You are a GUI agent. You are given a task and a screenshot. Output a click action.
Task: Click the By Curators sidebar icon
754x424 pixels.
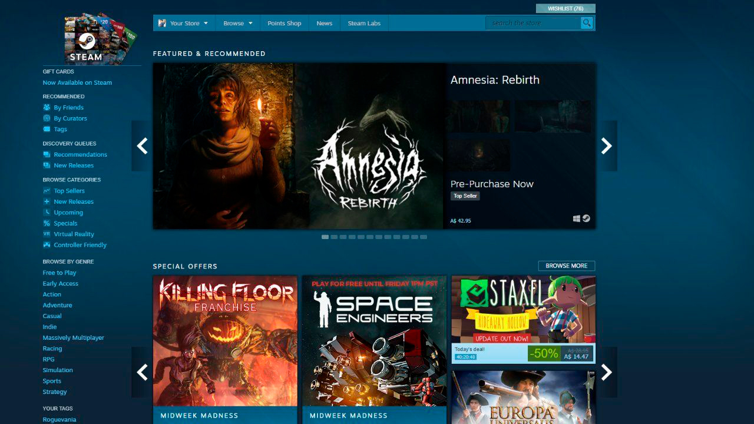coord(47,118)
